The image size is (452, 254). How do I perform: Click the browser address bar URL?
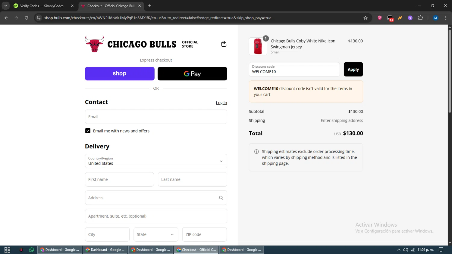[x=158, y=18]
